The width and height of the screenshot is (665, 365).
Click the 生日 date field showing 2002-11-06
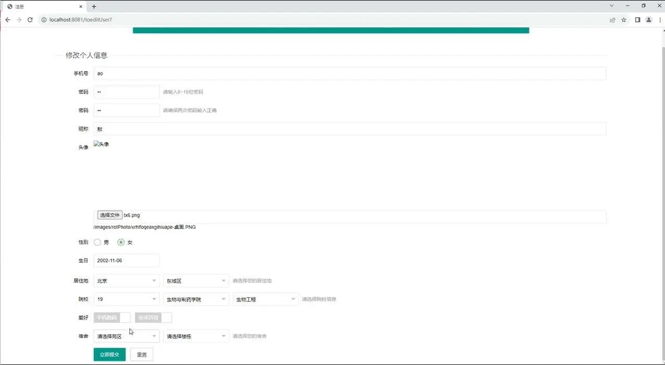pos(126,260)
